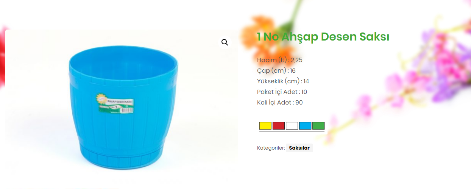The width and height of the screenshot is (471, 189).
Task: Open the Saksılar category link
Action: 299,148
